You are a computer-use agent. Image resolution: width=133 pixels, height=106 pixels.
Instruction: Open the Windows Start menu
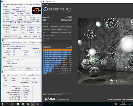2,104
